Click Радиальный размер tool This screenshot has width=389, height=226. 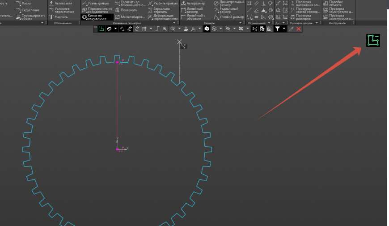pos(226,10)
